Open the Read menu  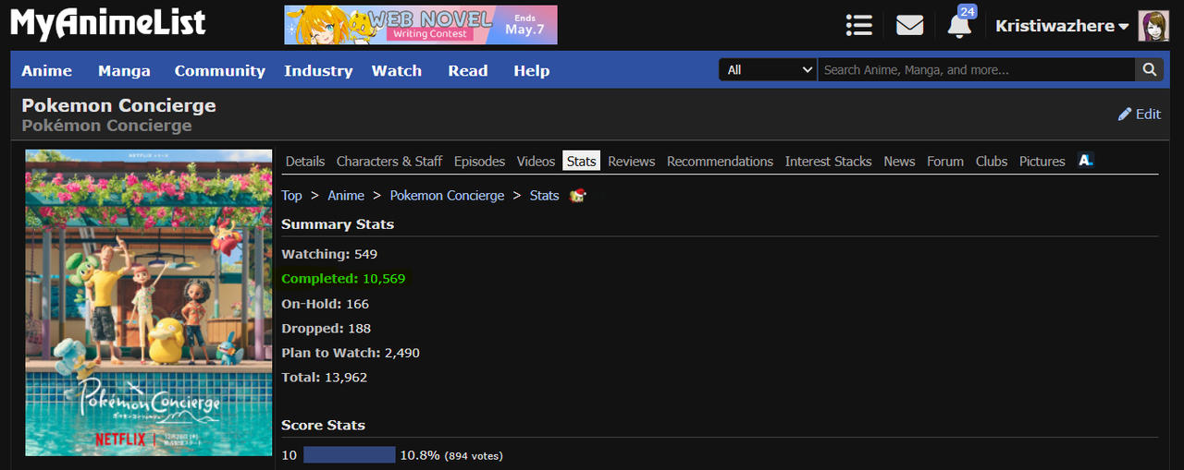tap(468, 70)
